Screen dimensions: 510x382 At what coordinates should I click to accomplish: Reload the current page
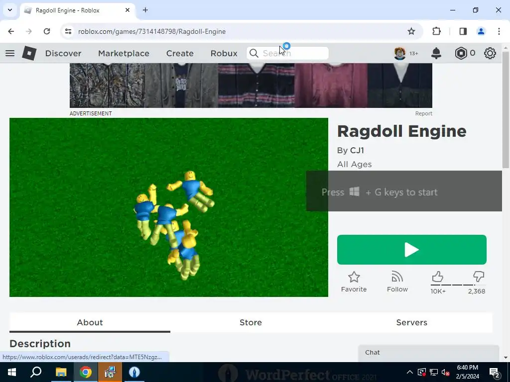(x=47, y=31)
